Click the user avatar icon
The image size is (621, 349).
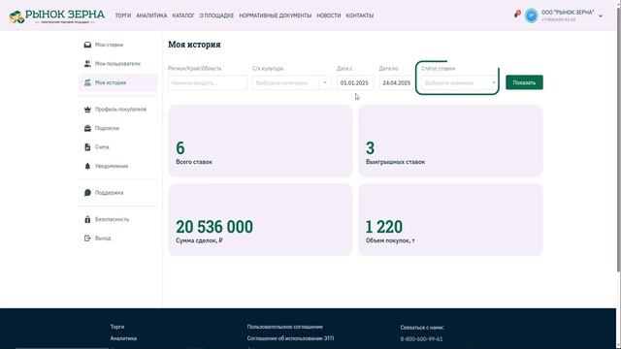(532, 16)
